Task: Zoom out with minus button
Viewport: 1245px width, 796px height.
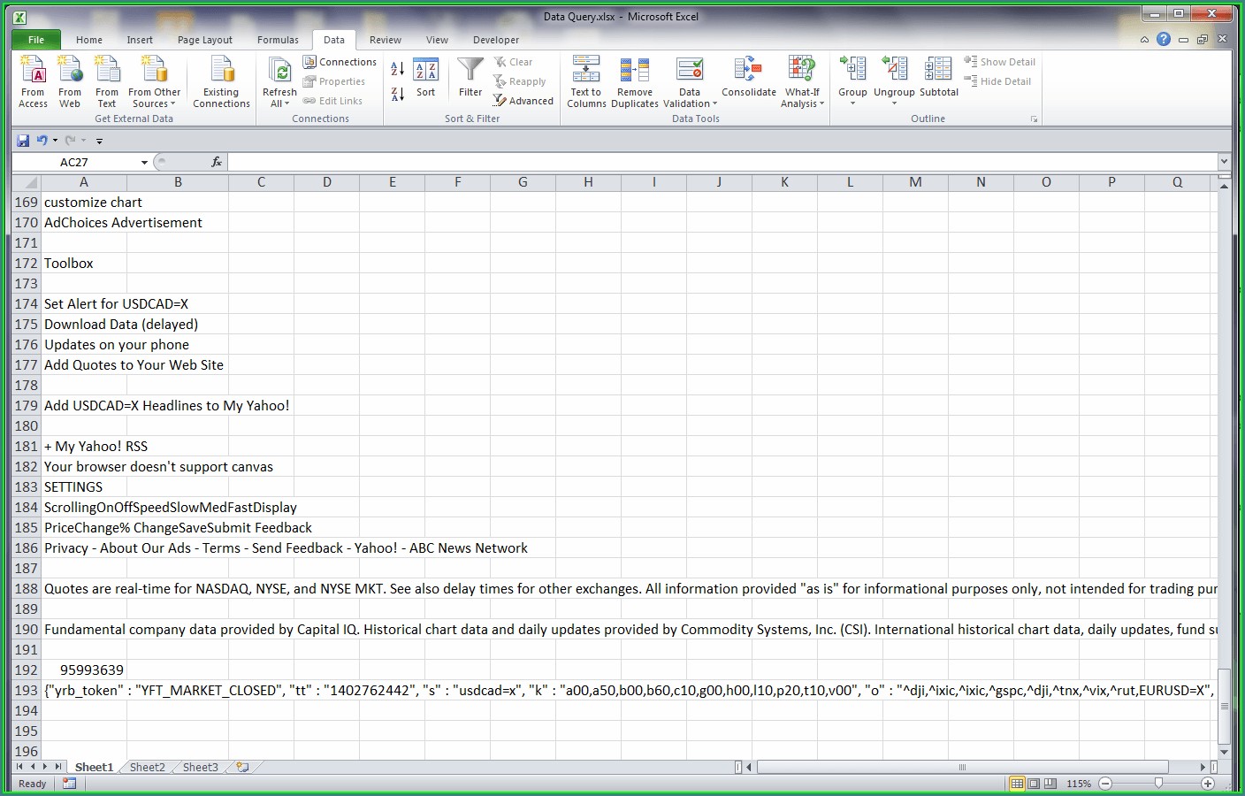Action: [1105, 784]
